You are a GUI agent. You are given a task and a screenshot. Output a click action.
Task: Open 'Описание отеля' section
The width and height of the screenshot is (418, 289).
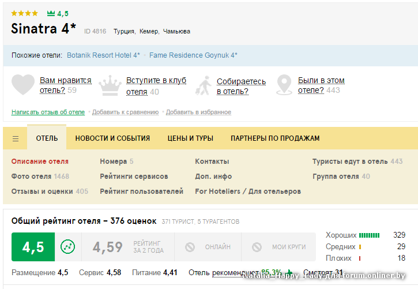point(40,162)
